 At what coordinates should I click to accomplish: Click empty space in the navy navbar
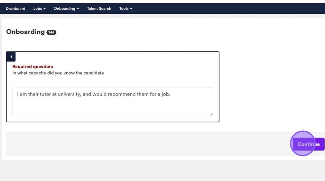[x=225, y=9]
